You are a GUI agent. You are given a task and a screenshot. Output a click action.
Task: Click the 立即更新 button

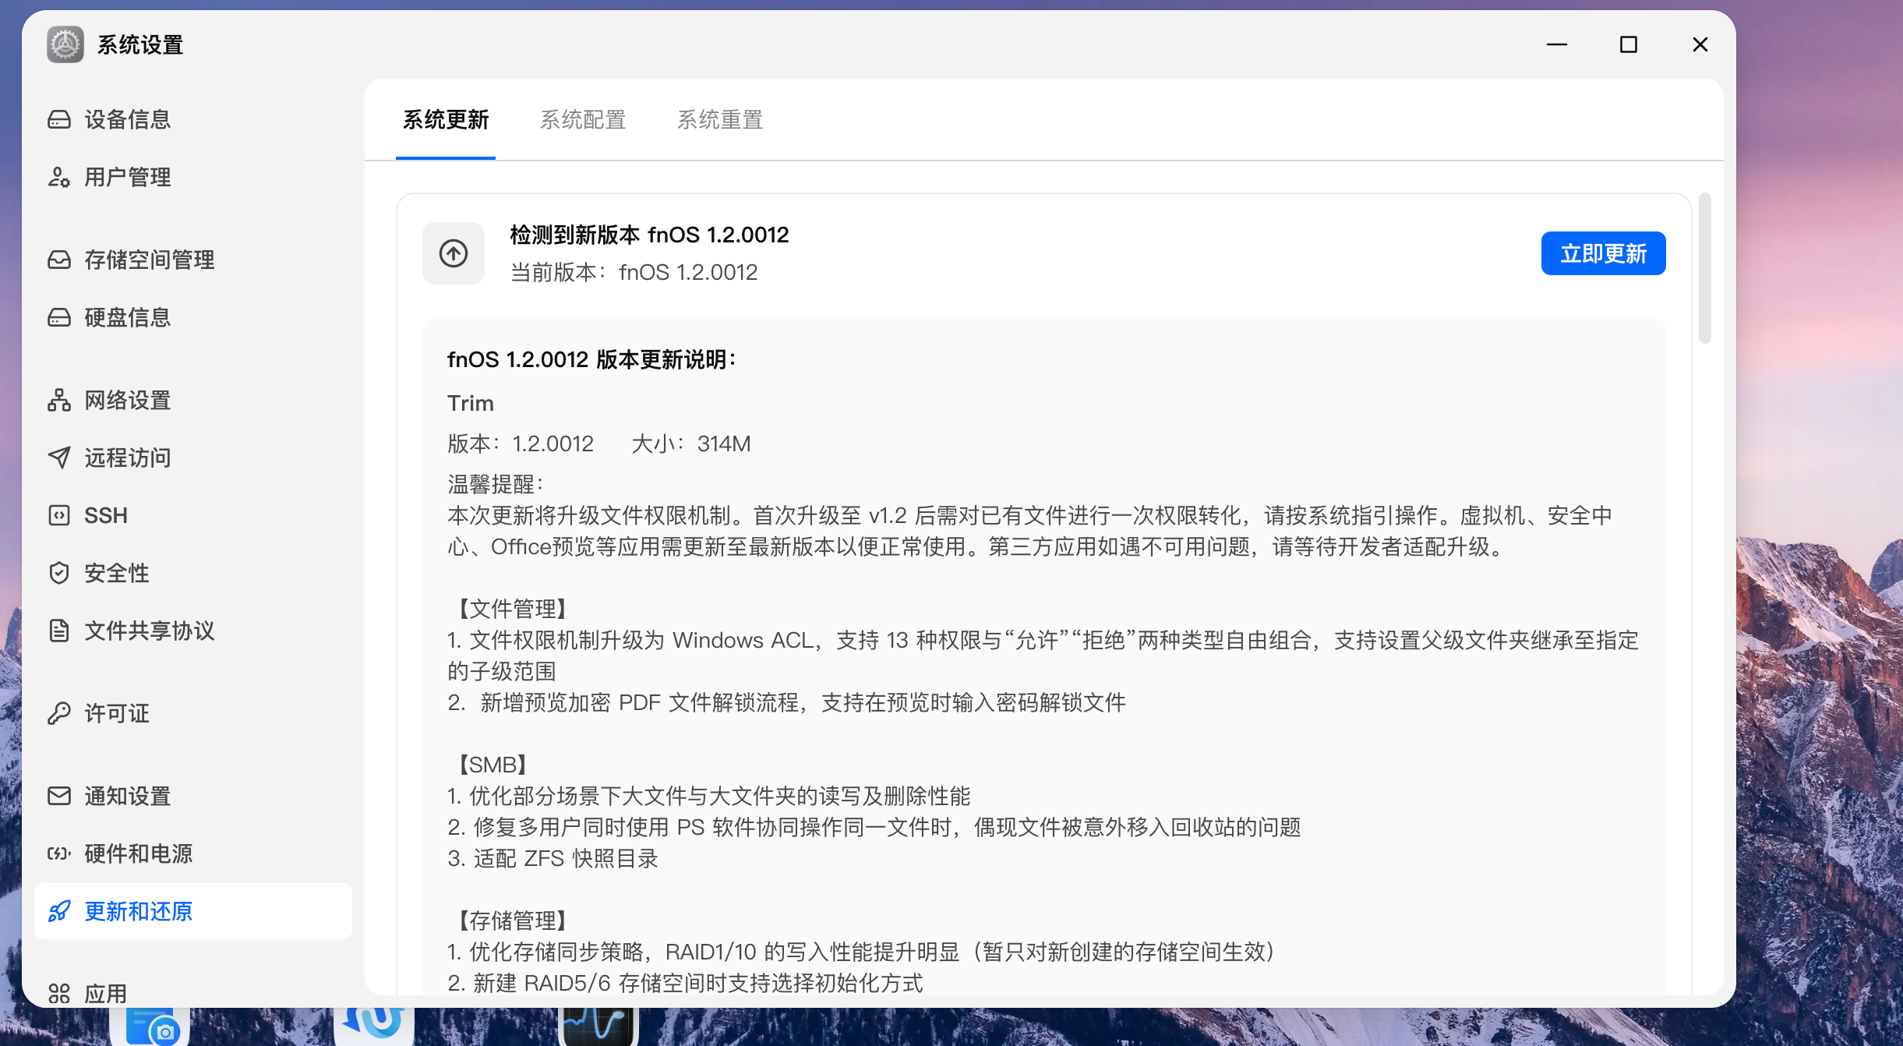tap(1603, 253)
